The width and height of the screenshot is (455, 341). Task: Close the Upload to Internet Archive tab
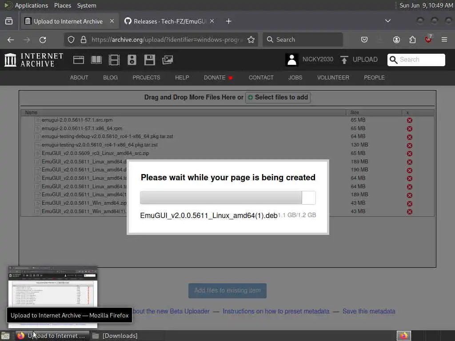pyautogui.click(x=112, y=21)
